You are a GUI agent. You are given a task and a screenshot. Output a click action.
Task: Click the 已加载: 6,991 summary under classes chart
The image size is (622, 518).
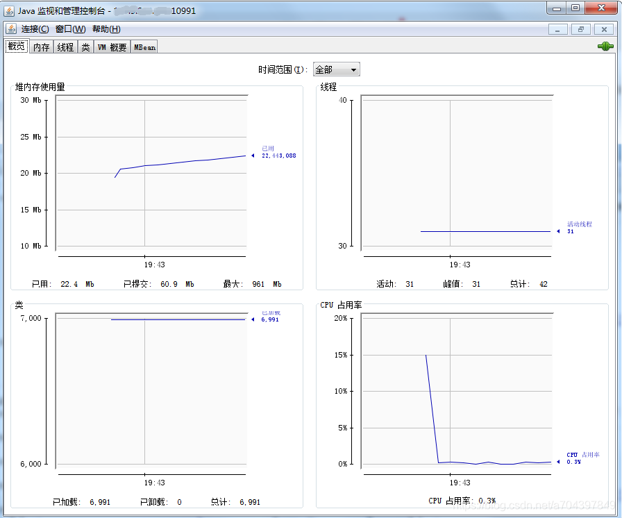click(81, 502)
